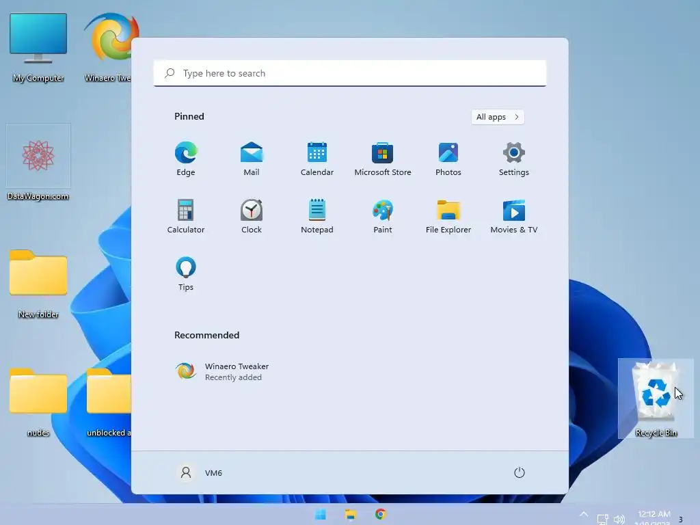
Task: Launch the Clock app
Action: [x=252, y=217]
